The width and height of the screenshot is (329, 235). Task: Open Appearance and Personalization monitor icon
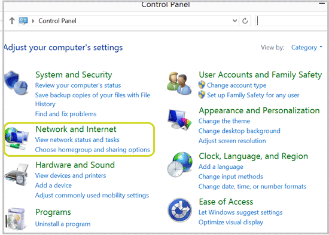[x=179, y=119]
